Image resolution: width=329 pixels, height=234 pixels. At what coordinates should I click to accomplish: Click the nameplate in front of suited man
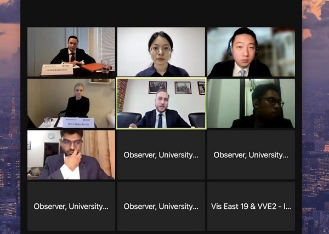click(x=57, y=70)
